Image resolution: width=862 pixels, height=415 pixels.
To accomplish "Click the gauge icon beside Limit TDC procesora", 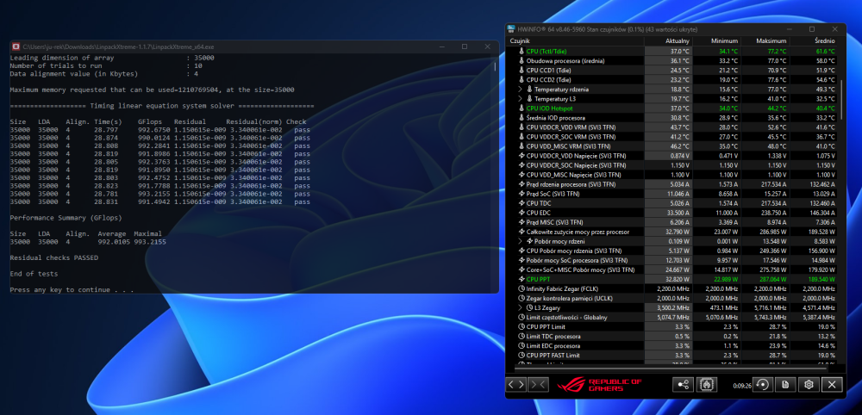I will point(522,336).
